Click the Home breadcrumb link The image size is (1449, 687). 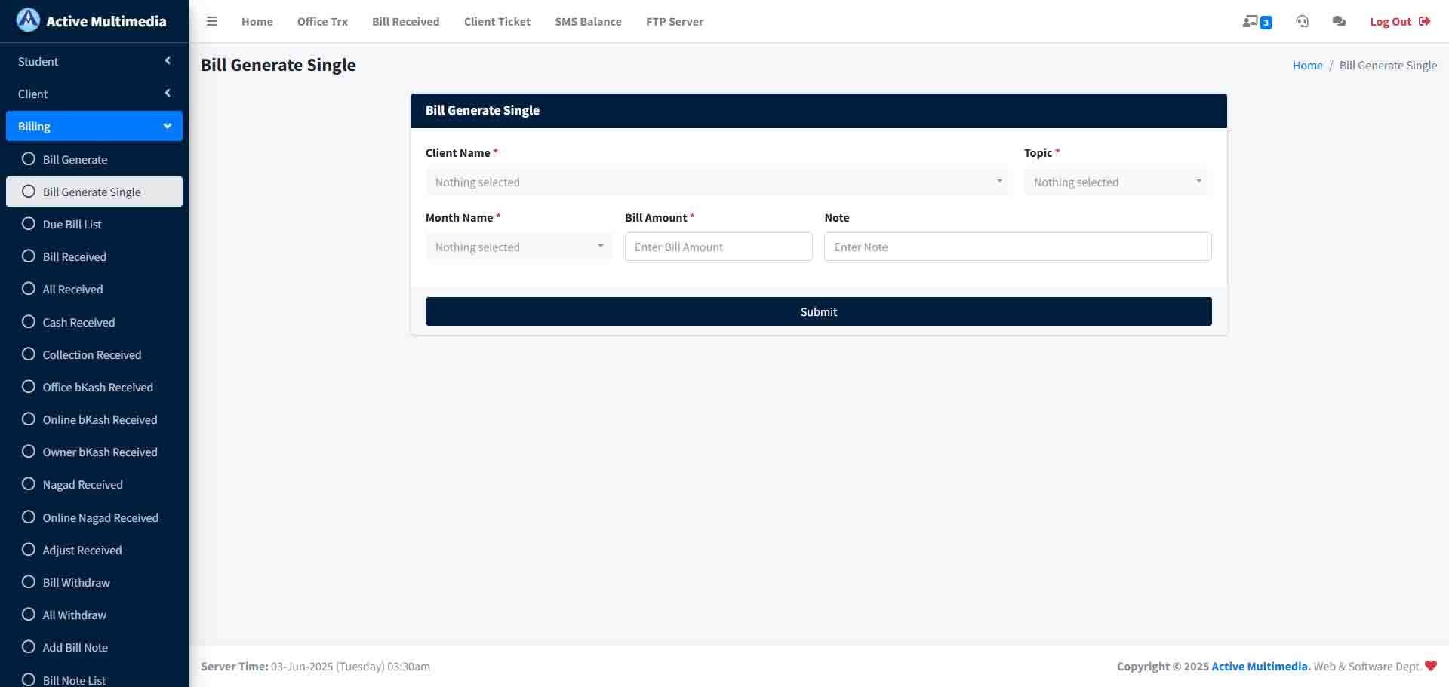tap(1307, 66)
